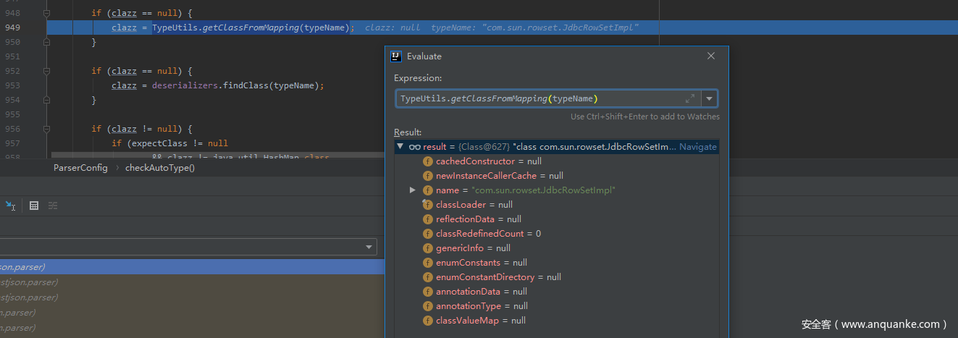Screen dimensions: 958x338
Task: Close the Evaluate dialog
Action: 710,56
